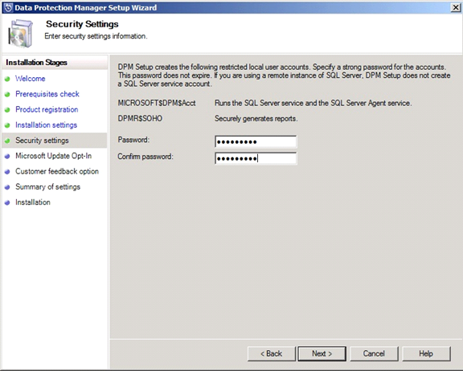Click into the Confirm password field

point(256,159)
